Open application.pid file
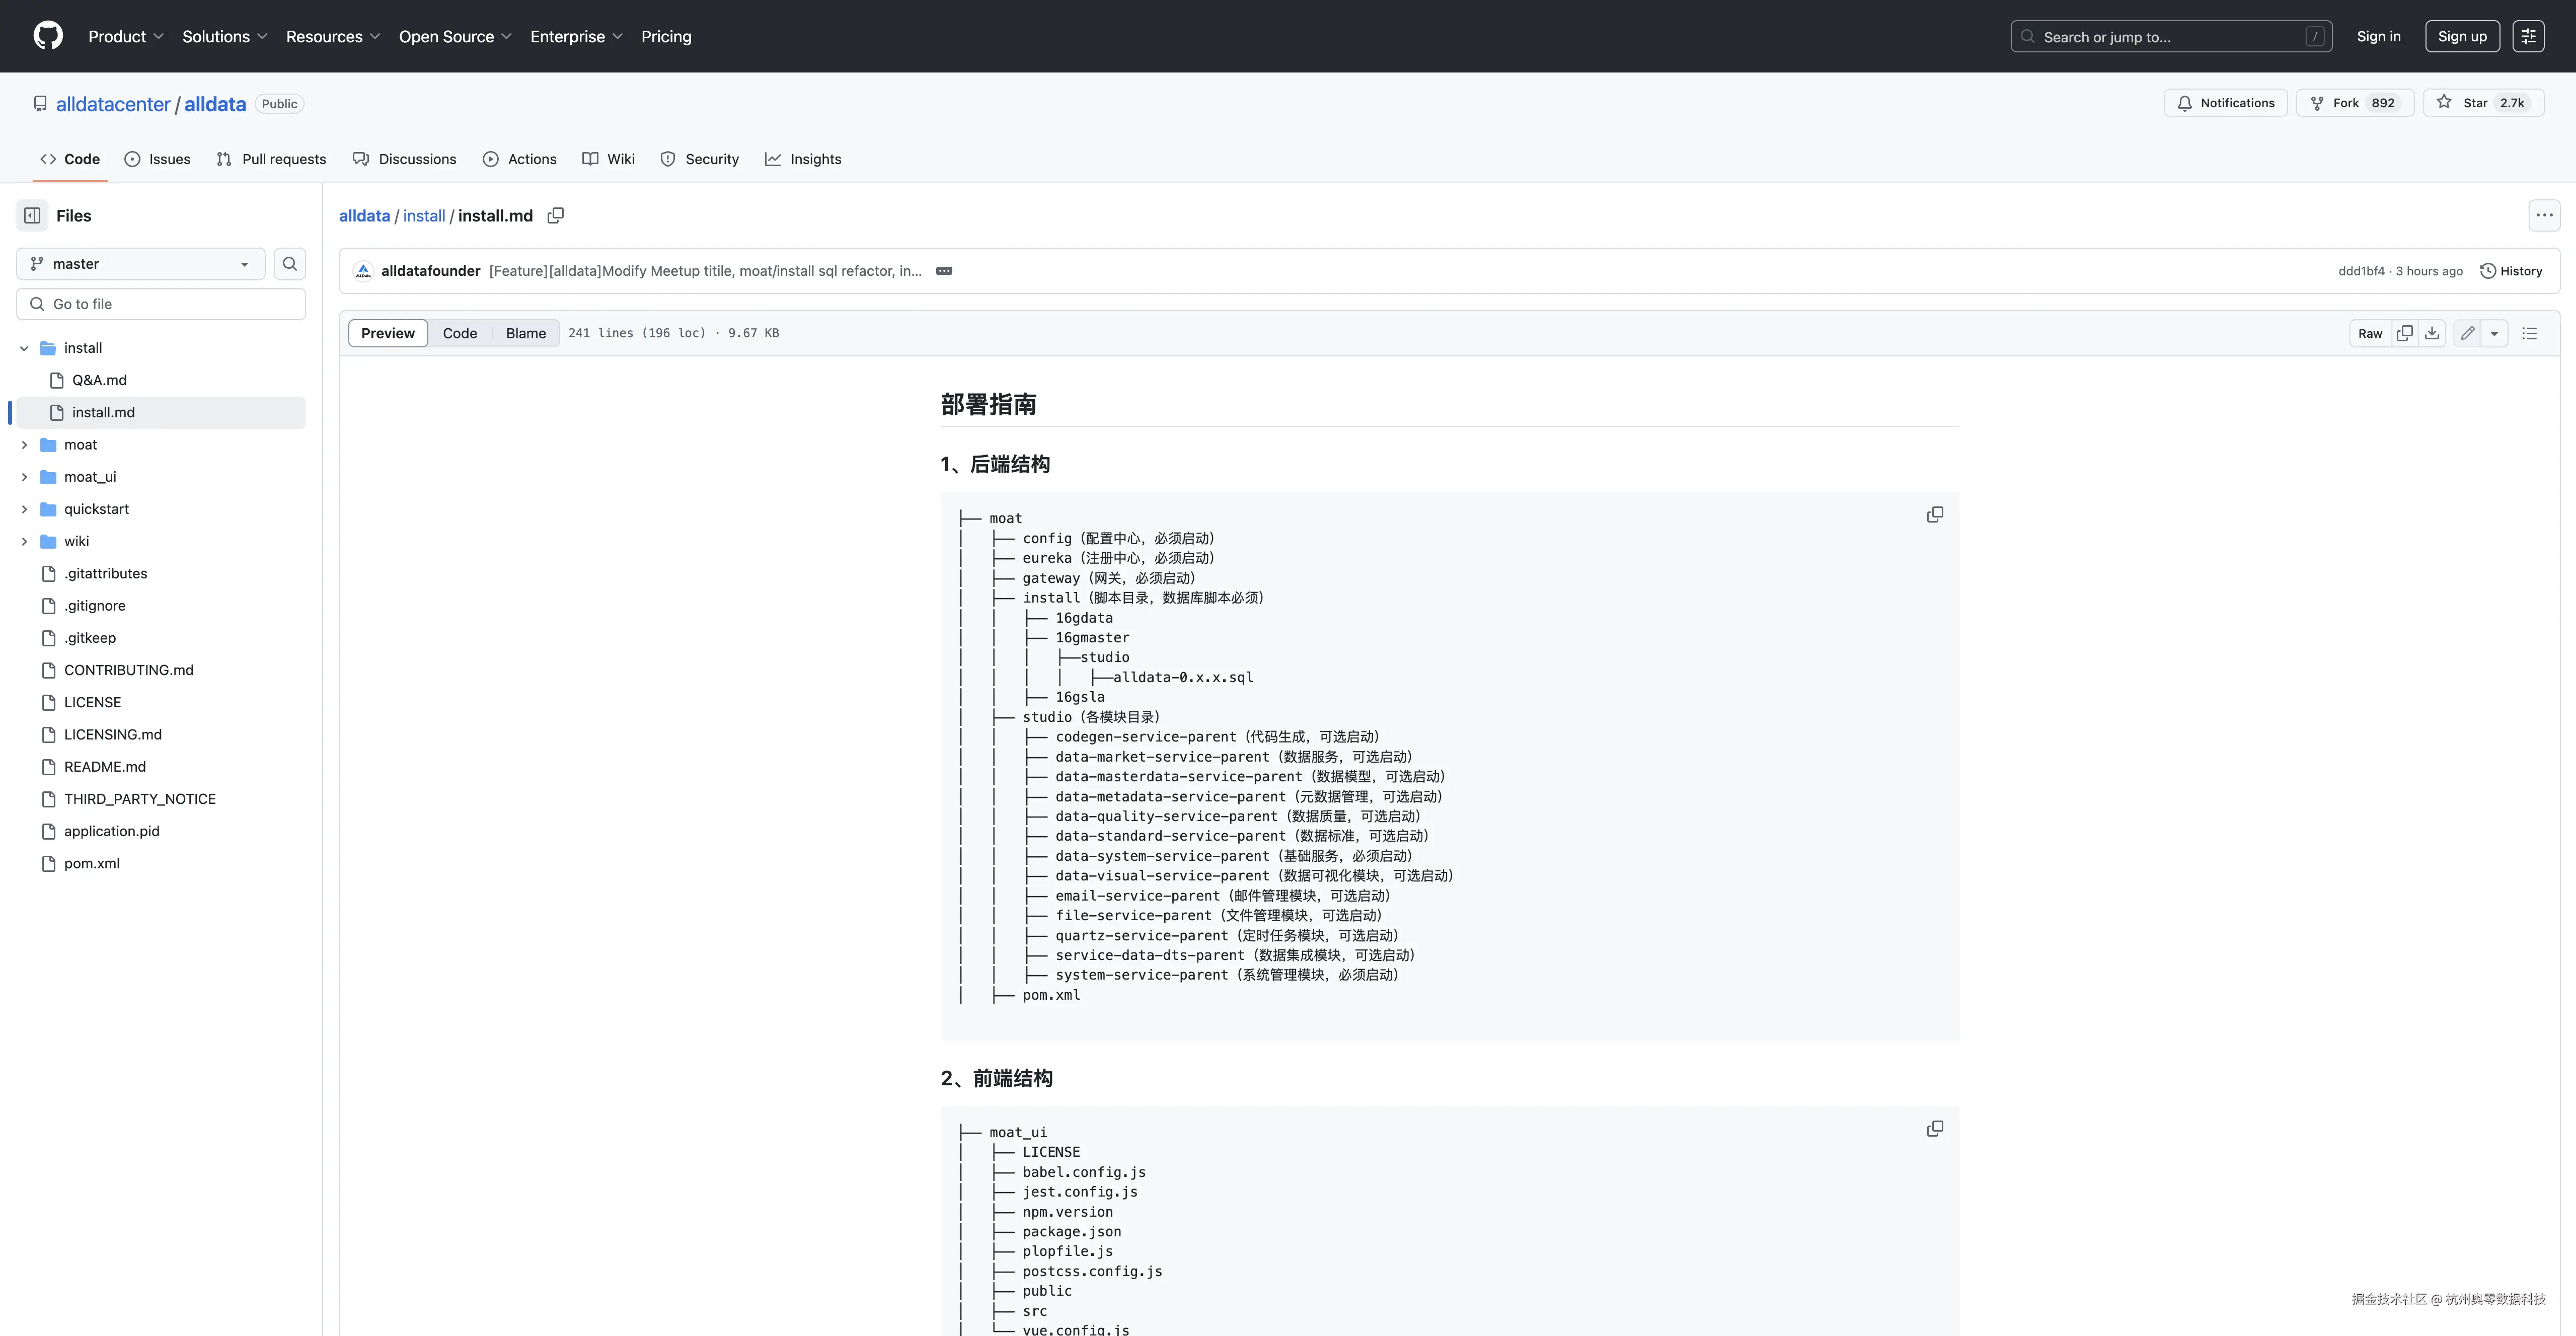2576x1336 pixels. click(112, 831)
